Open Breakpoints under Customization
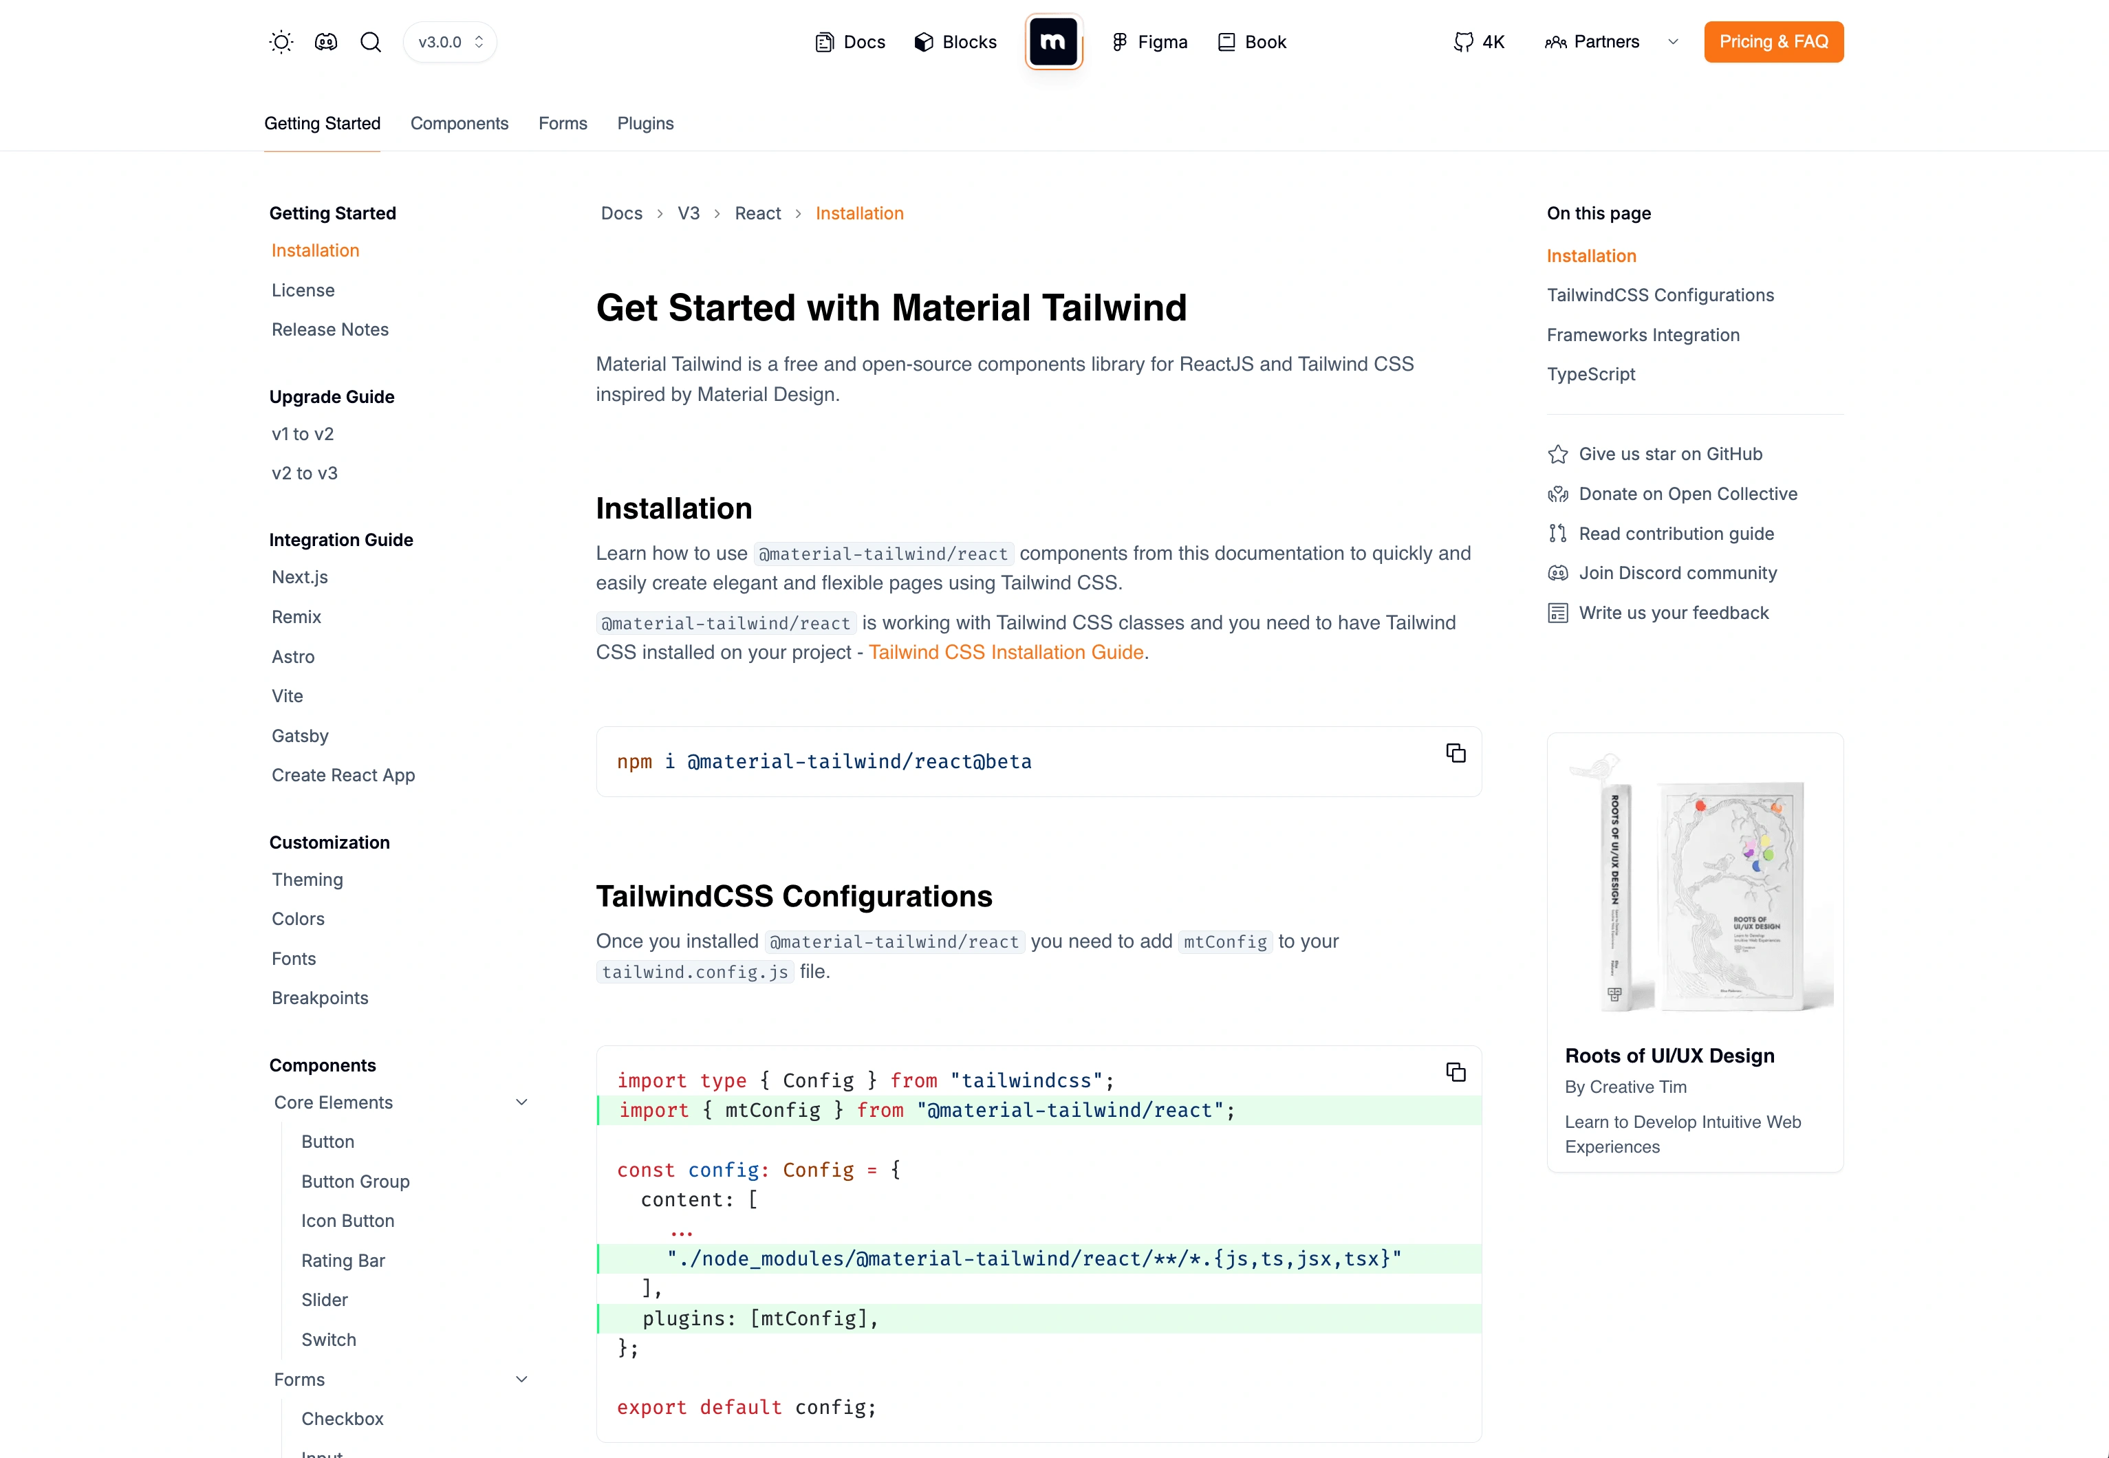2109x1458 pixels. click(x=320, y=998)
